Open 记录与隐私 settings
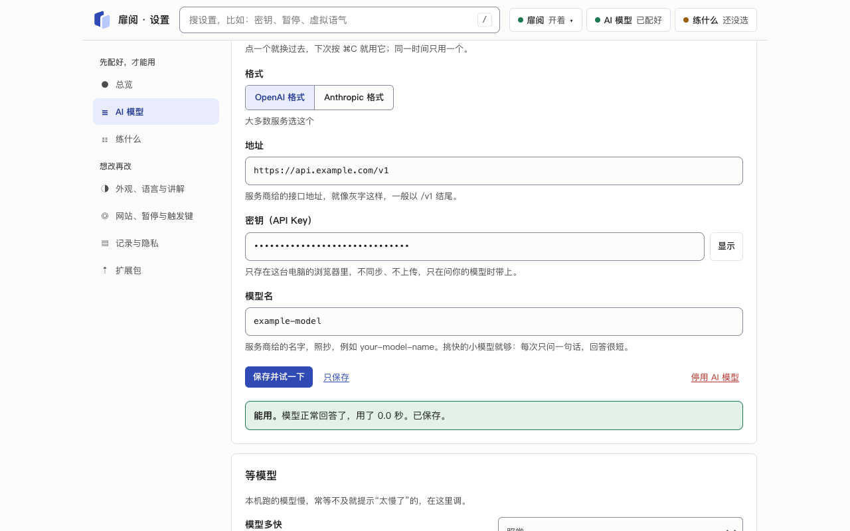 156,243
